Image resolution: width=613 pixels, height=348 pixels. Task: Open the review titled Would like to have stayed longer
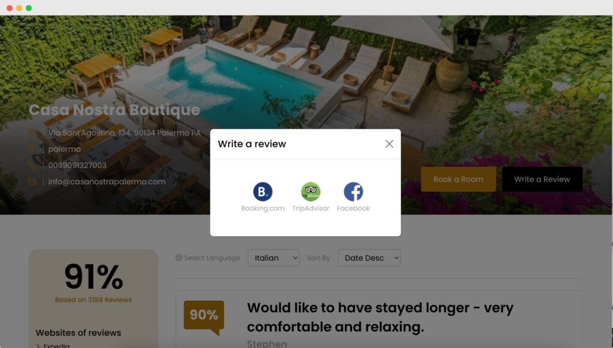380,317
